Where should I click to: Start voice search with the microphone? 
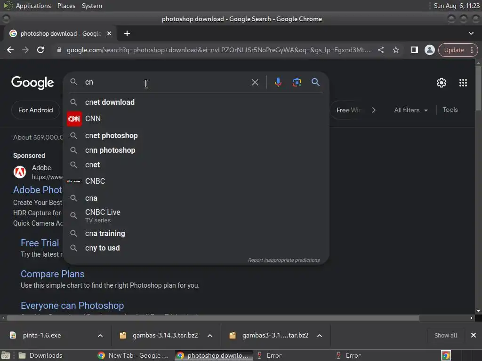pos(278,82)
